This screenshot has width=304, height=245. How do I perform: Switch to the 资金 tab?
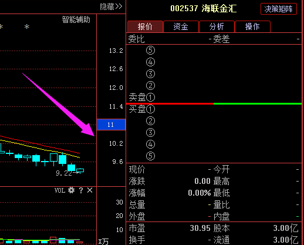pyautogui.click(x=181, y=26)
